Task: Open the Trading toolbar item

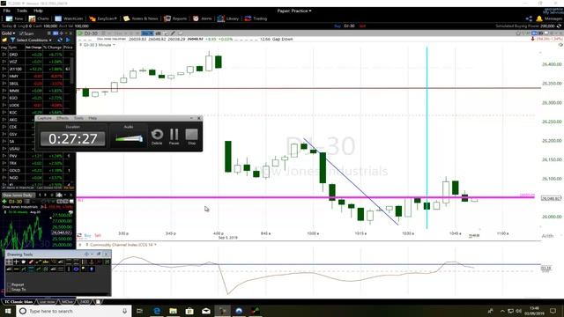Action: pos(256,18)
